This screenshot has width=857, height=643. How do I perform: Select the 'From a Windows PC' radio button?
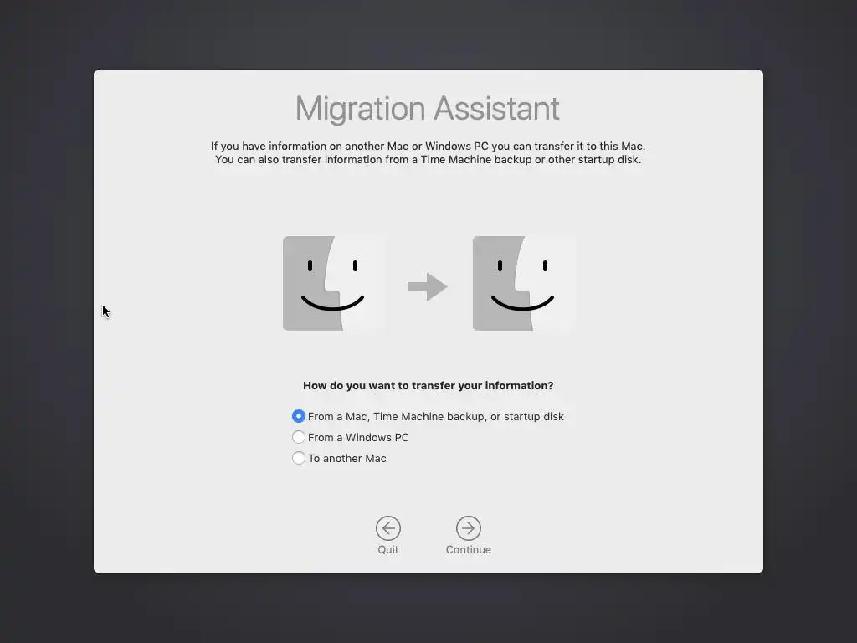pyautogui.click(x=299, y=437)
